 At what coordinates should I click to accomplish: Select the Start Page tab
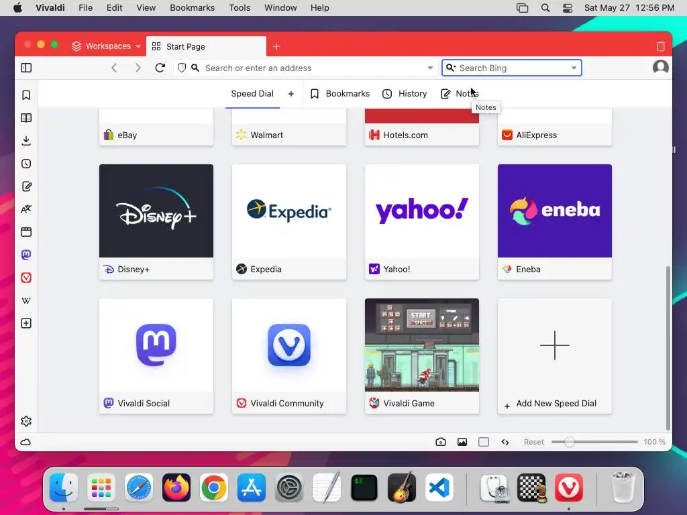(206, 46)
